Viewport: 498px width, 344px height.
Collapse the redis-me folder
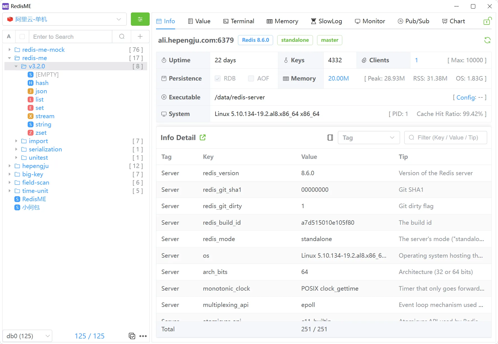click(x=10, y=58)
